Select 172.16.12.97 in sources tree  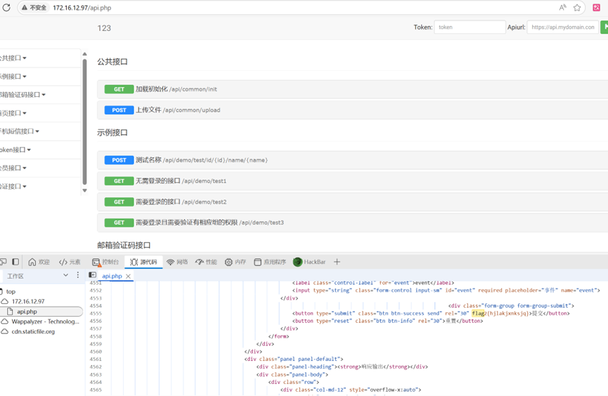28,301
